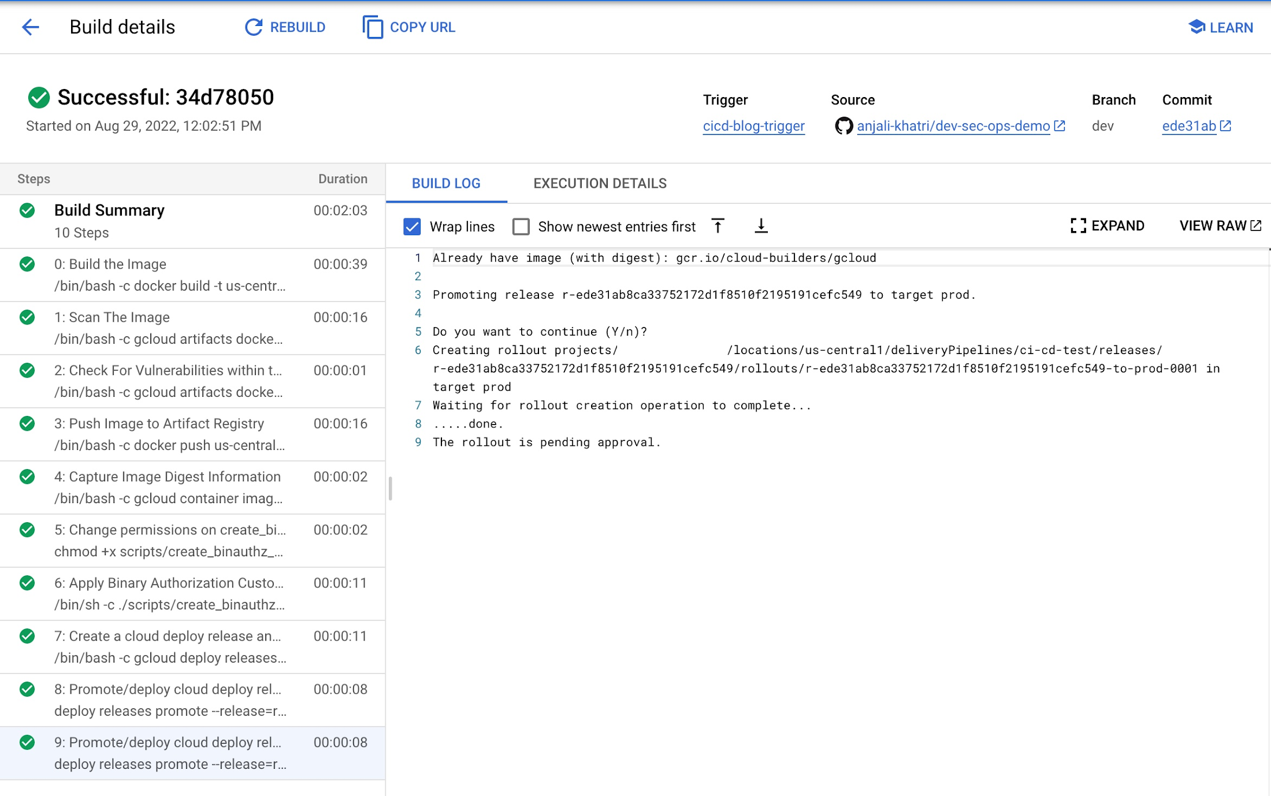Click green check icon for Build the Image step
This screenshot has height=796, width=1271.
(x=27, y=264)
